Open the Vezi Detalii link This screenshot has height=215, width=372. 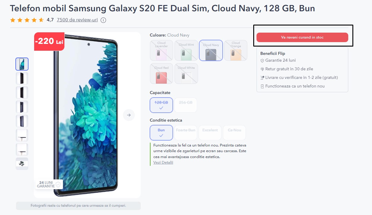163,163
